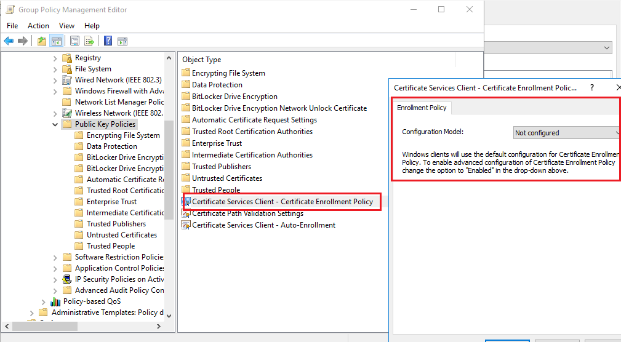Select Administrative Templates tree item
This screenshot has width=621, height=342.
107,312
